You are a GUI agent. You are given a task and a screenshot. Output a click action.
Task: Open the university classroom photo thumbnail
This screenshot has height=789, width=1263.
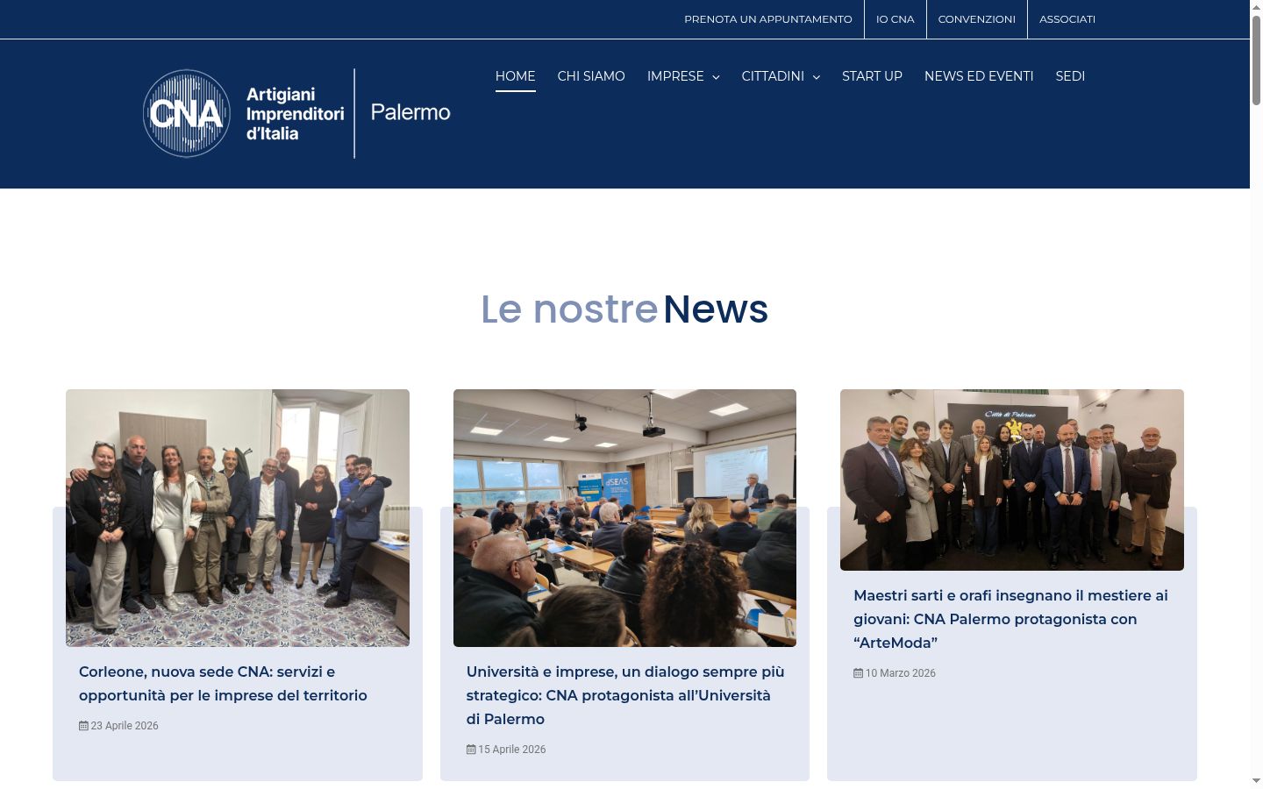(x=624, y=518)
